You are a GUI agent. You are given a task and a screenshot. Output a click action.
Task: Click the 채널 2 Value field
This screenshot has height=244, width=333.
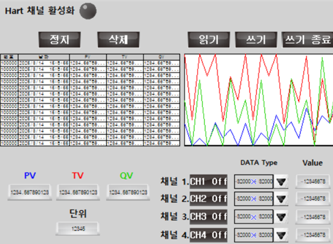tap(313, 199)
